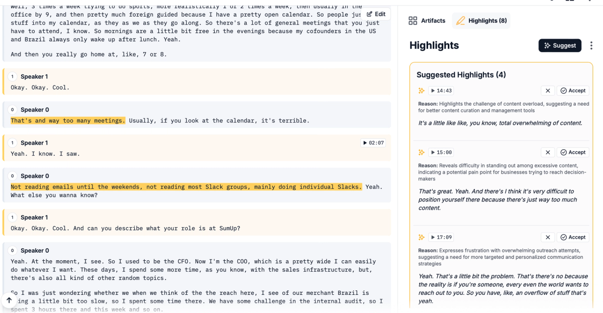Click the sparkle icon beside the 17:09 suggestion
The image size is (603, 313).
click(x=422, y=237)
